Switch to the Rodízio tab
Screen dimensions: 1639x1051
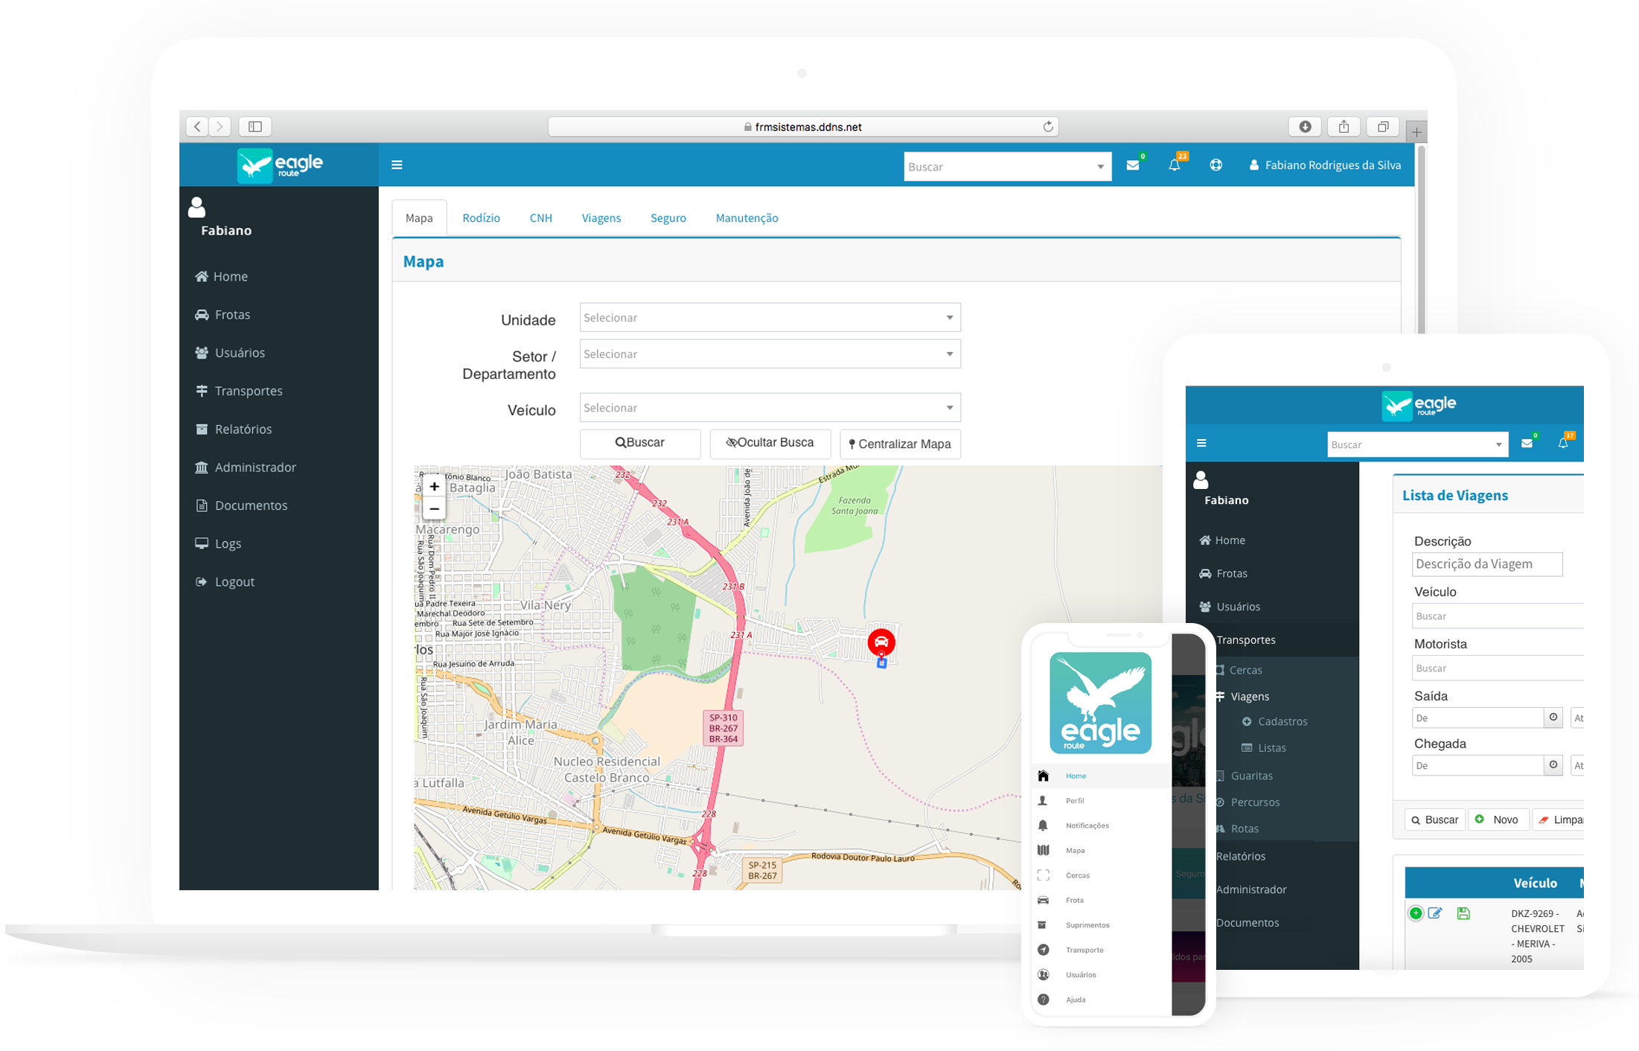(x=481, y=218)
